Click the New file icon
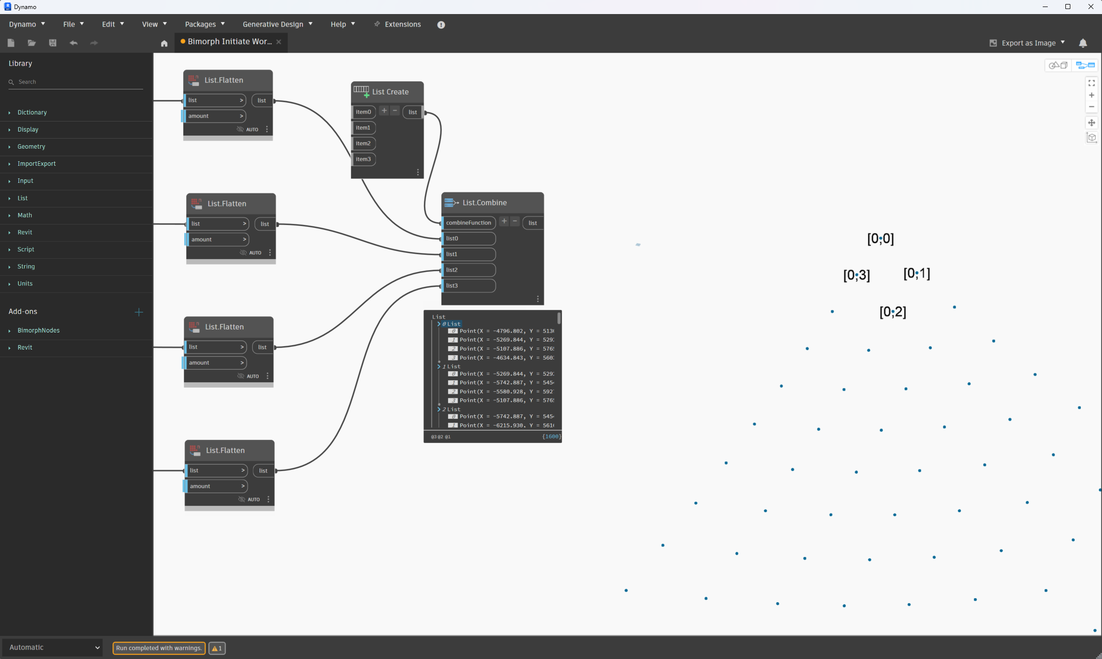Viewport: 1102px width, 659px height. (x=11, y=43)
